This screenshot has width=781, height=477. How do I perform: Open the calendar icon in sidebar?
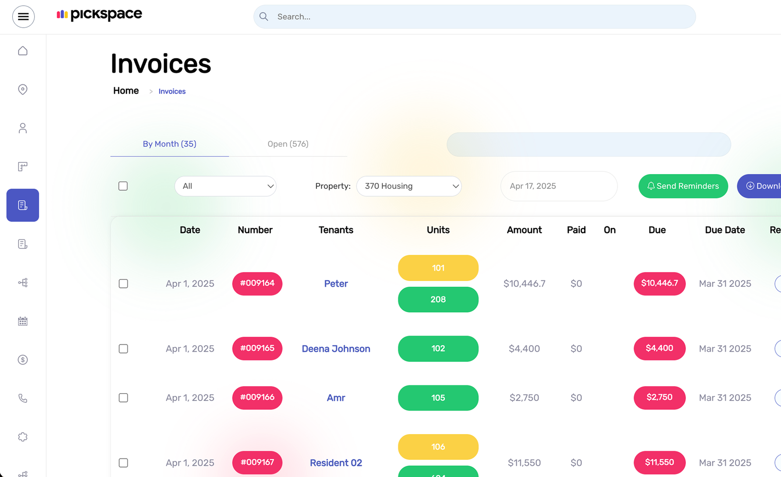(x=22, y=321)
